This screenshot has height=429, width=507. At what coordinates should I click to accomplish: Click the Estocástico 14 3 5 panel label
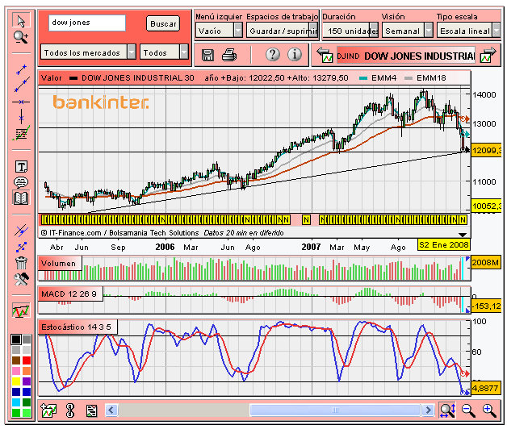(78, 327)
